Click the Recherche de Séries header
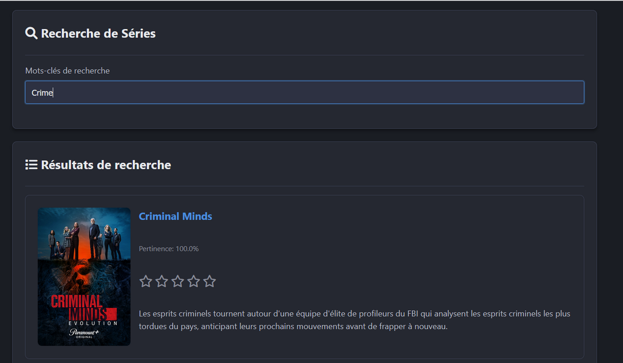623x363 pixels. (98, 33)
